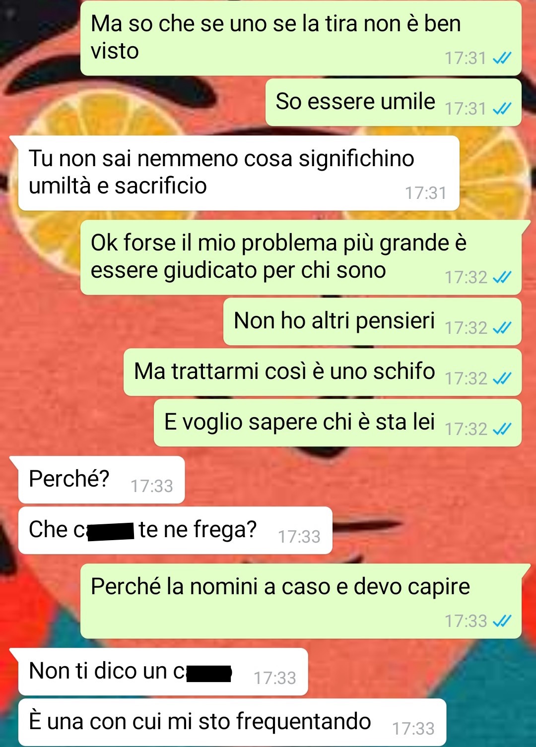Select 'Ok forse il mio problema più grande' message
Screen dimensions: 536x747
coord(301,257)
